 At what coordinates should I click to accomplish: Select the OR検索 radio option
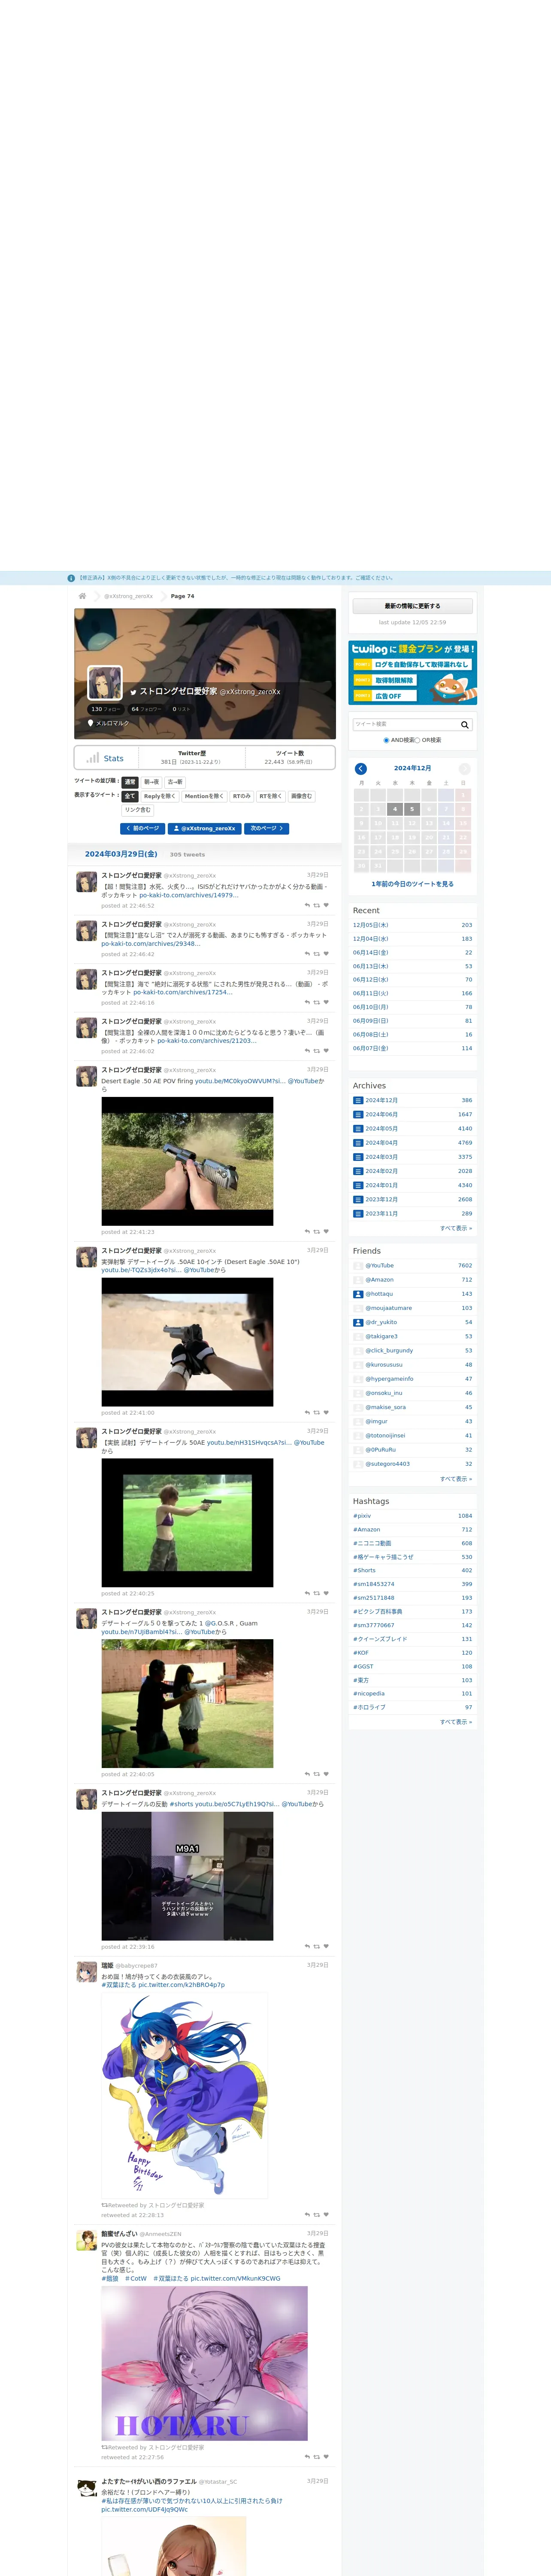(417, 740)
